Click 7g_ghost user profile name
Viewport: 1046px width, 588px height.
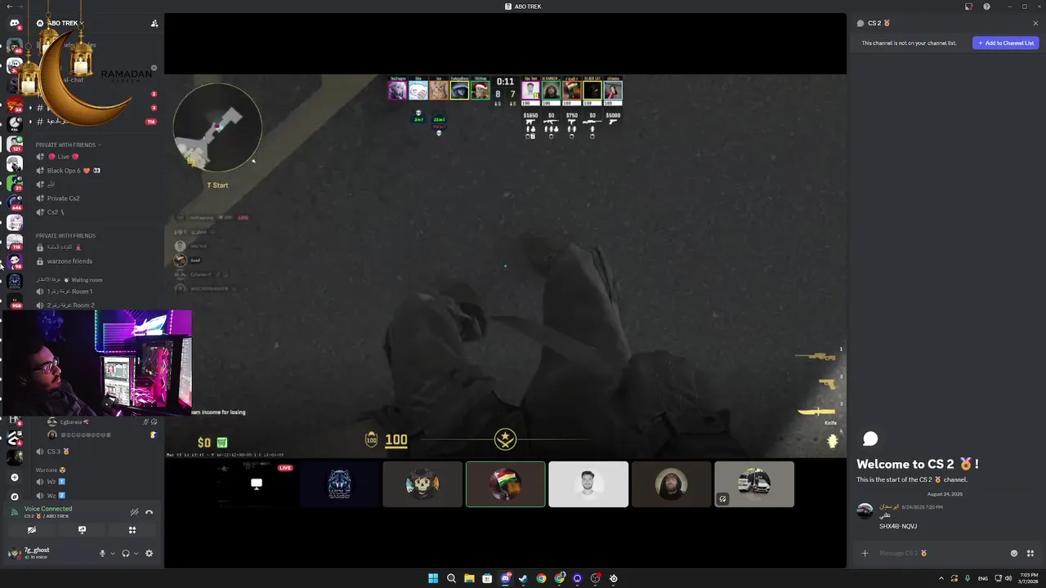click(37, 550)
